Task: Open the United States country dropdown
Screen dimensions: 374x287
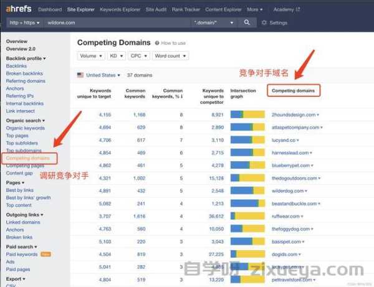Action: point(103,75)
